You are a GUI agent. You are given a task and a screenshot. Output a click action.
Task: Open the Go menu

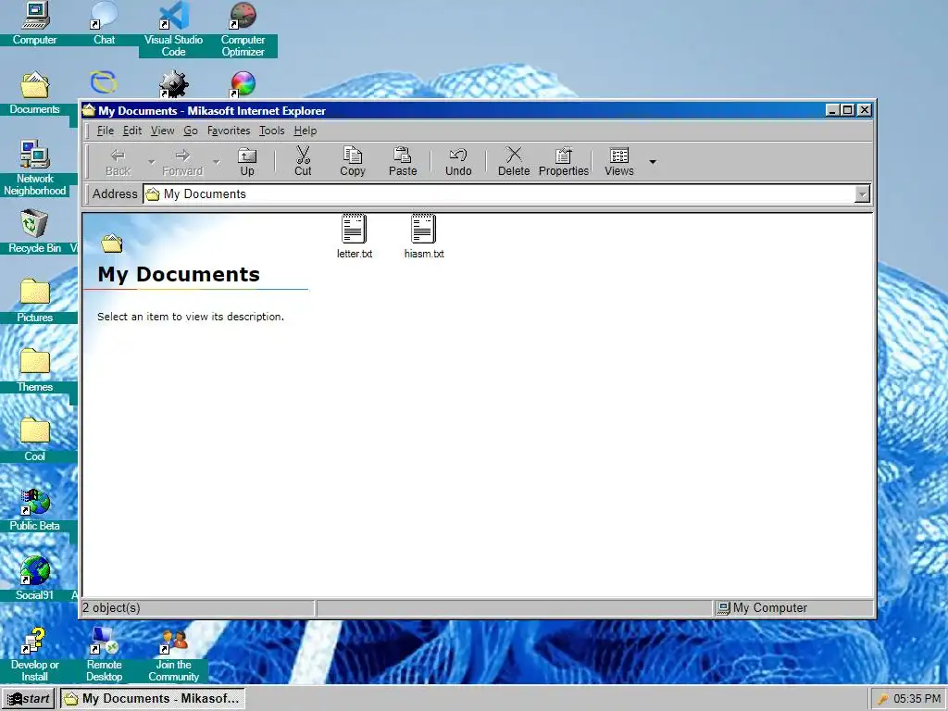pyautogui.click(x=191, y=131)
